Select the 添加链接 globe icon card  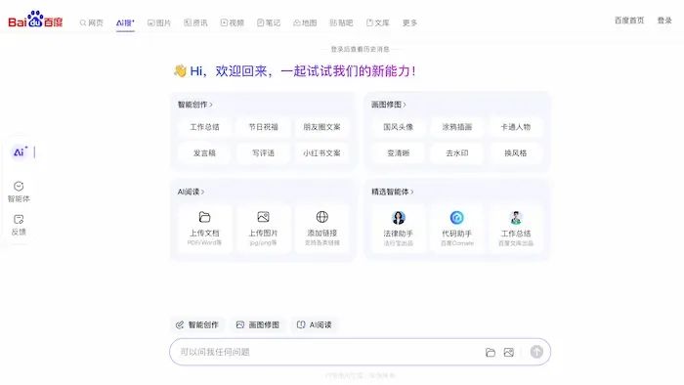click(x=321, y=229)
